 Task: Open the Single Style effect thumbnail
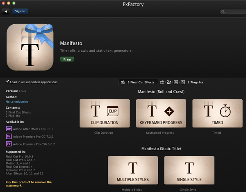click(x=189, y=170)
